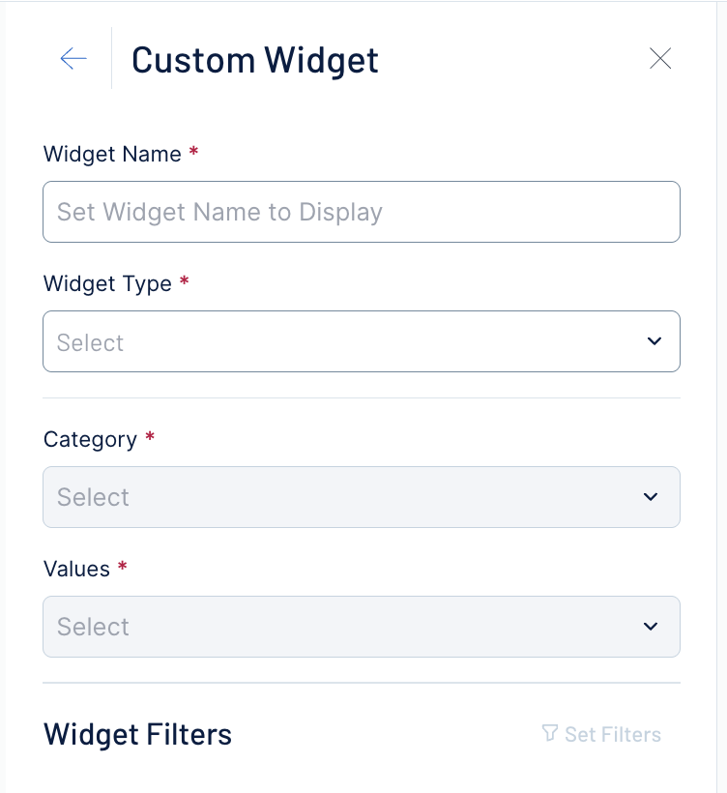
Task: Close the Custom Widget panel
Action: pos(660,59)
